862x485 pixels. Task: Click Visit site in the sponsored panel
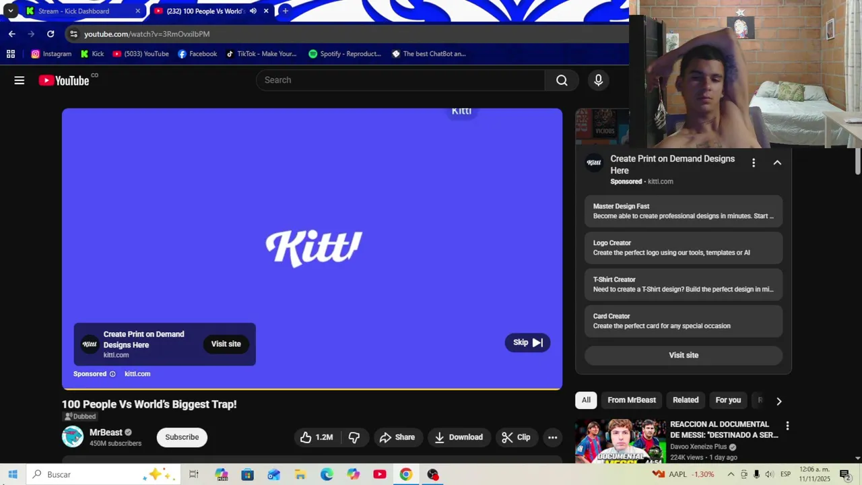[x=684, y=355]
